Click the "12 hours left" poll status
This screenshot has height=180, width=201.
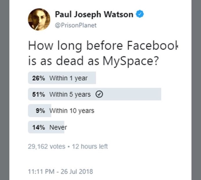tap(90, 146)
